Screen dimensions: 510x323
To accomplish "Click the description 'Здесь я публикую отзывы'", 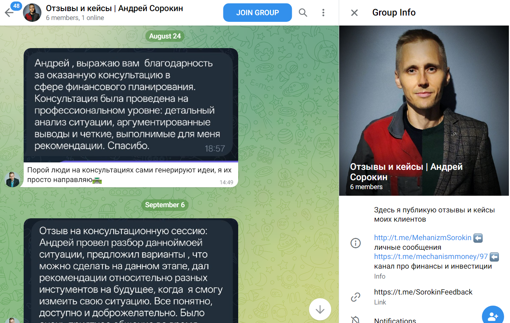I will point(434,215).
